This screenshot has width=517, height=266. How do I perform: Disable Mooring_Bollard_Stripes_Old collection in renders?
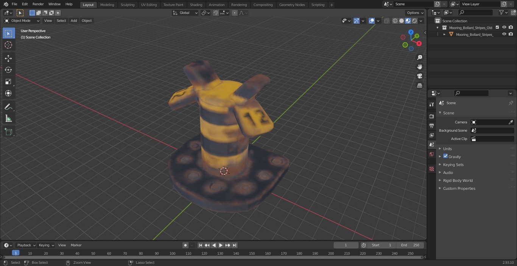pos(511,28)
